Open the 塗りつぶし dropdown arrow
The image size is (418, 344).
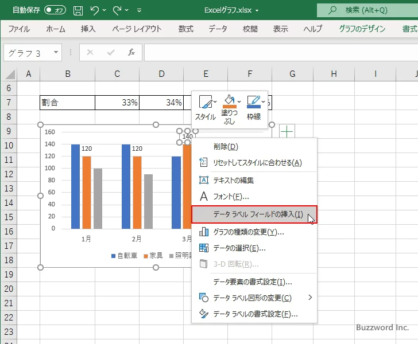coord(239,102)
